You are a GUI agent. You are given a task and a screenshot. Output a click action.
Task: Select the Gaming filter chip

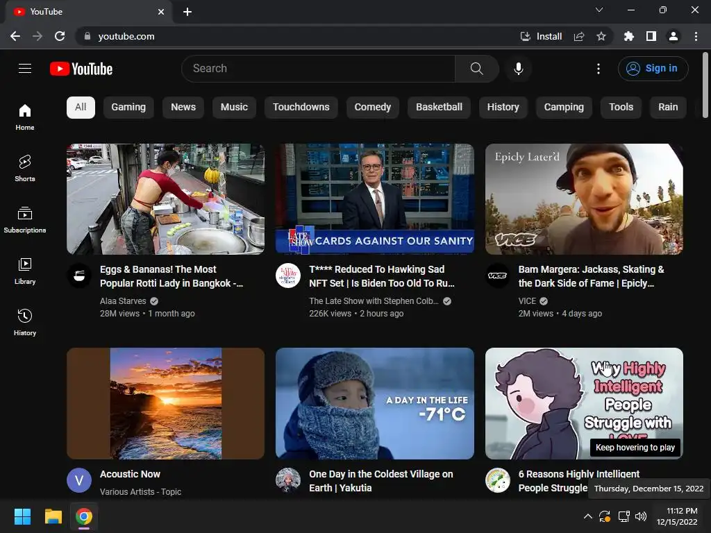(128, 108)
